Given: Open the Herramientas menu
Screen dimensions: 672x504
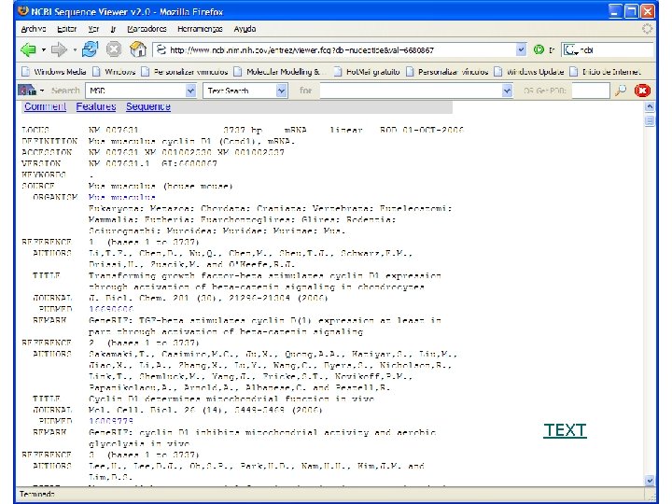Looking at the screenshot, I should pyautogui.click(x=200, y=29).
